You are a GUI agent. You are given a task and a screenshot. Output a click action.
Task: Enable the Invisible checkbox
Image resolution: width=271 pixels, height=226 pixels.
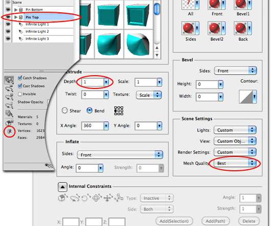coord(20,94)
